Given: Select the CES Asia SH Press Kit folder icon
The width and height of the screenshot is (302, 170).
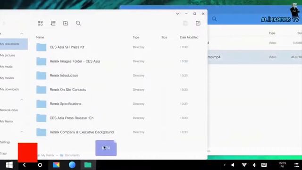Looking at the screenshot, I should (x=41, y=47).
